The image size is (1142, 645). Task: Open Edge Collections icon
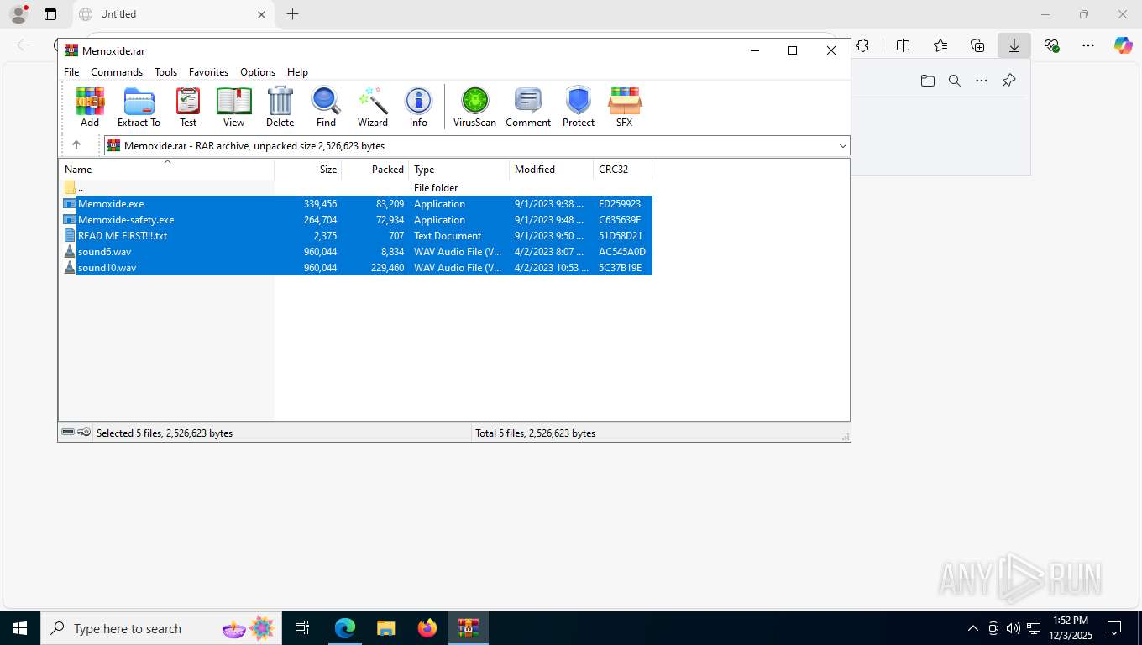tap(977, 45)
